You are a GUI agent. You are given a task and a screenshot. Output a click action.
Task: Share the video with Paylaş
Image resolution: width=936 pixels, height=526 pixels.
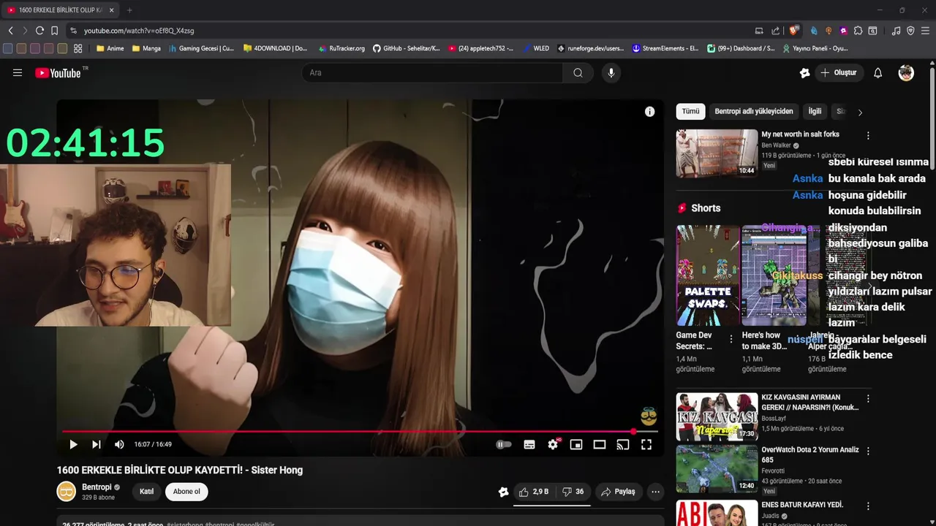pyautogui.click(x=619, y=492)
